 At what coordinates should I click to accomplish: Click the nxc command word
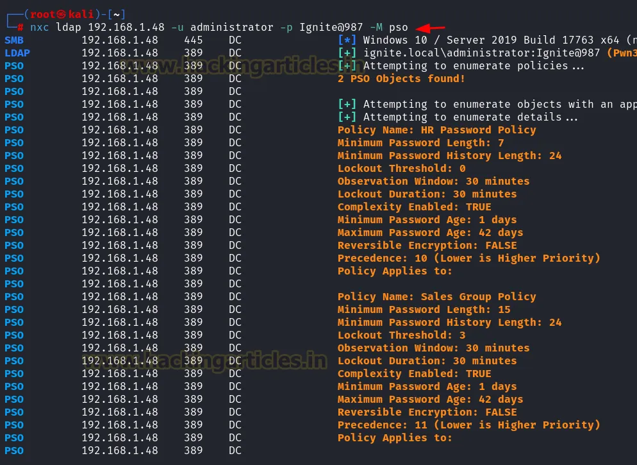(40, 28)
